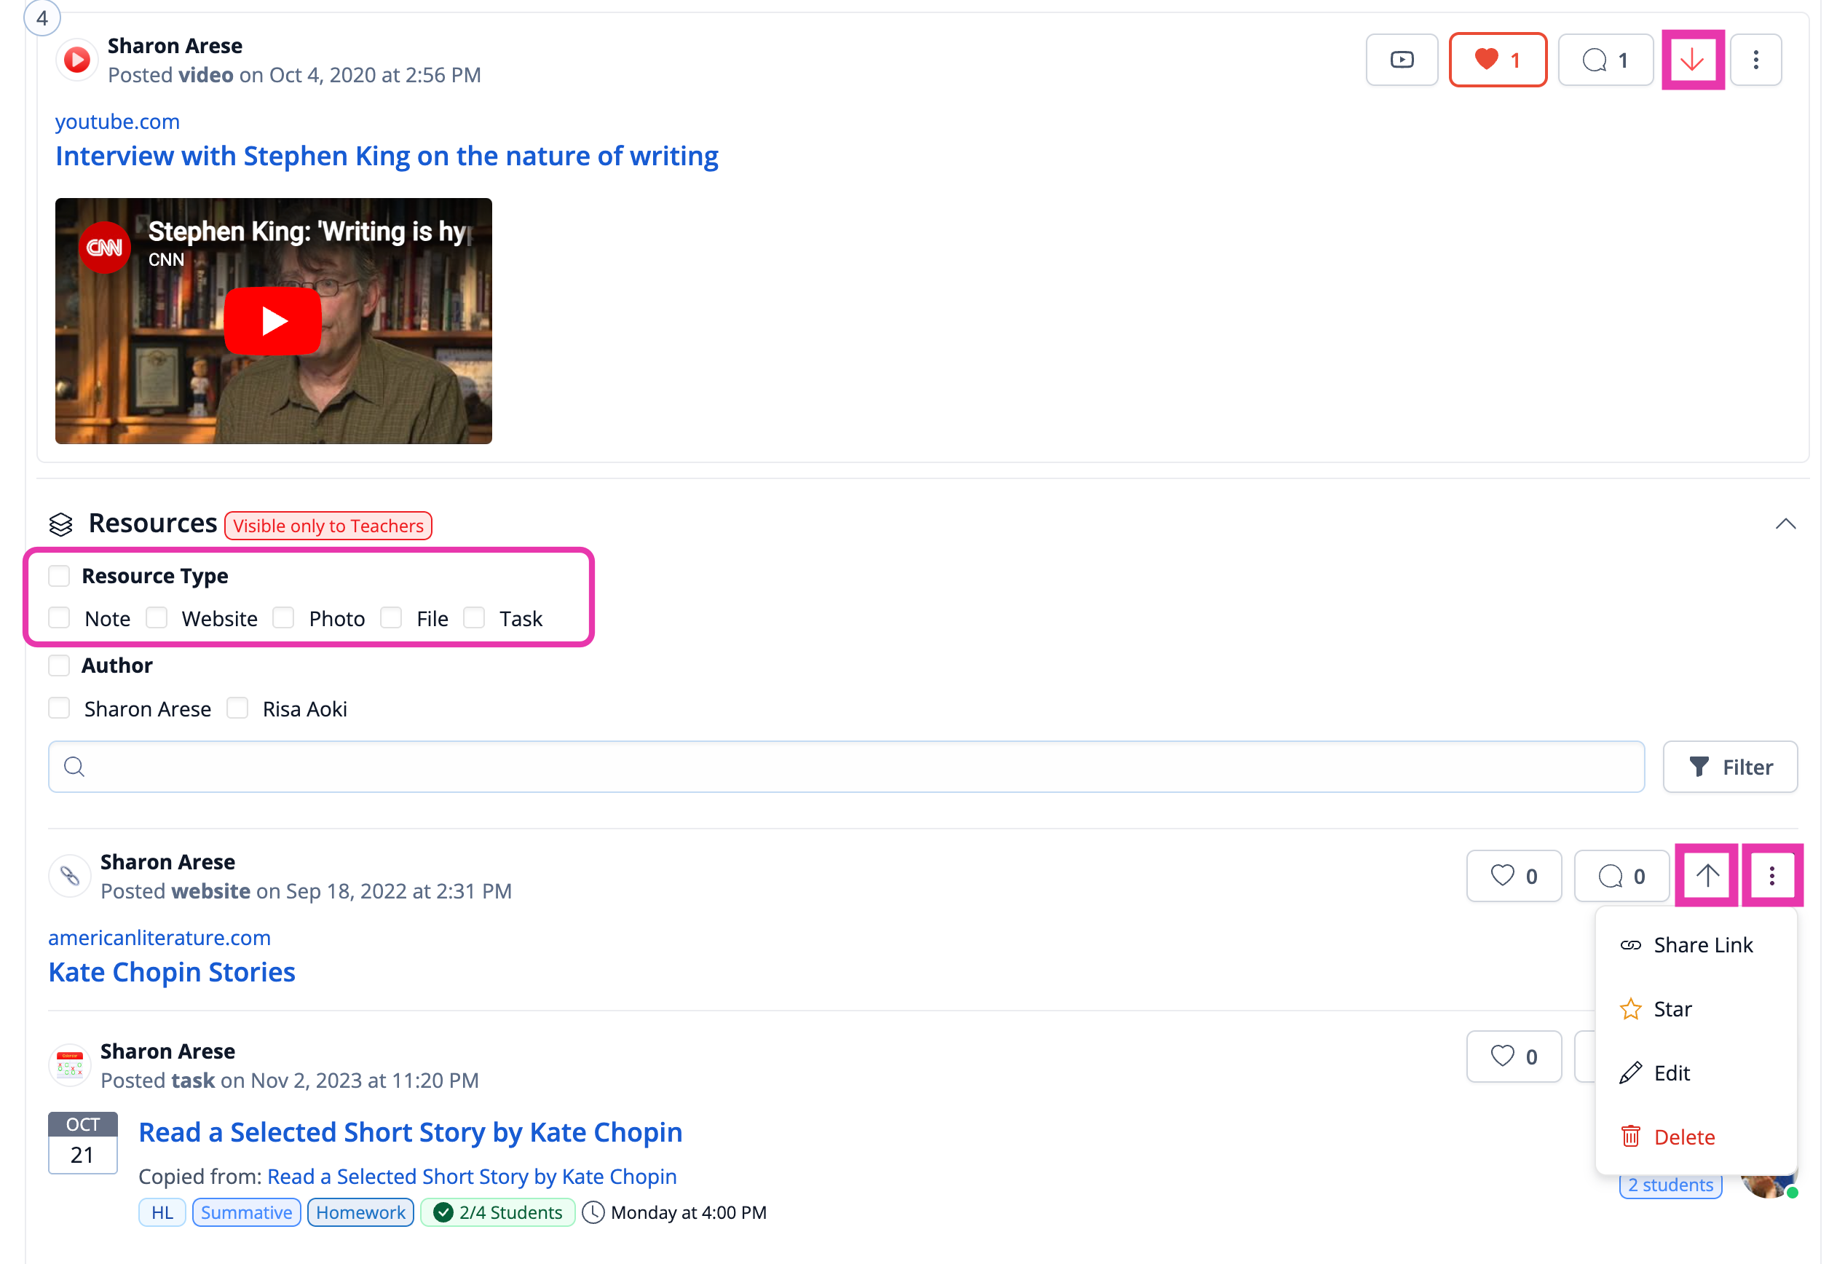Viewport: 1845px width, 1264px height.
Task: Check the Resource Type checkbox
Action: click(60, 576)
